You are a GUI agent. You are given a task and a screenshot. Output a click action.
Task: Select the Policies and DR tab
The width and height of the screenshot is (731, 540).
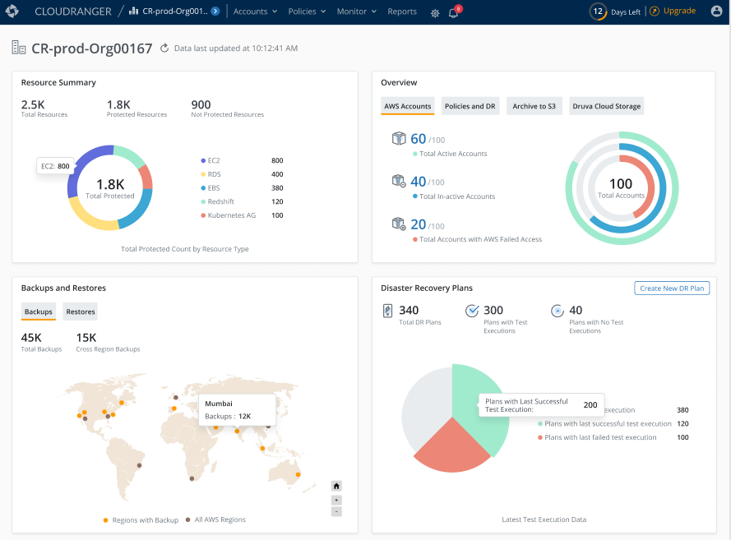pos(470,105)
